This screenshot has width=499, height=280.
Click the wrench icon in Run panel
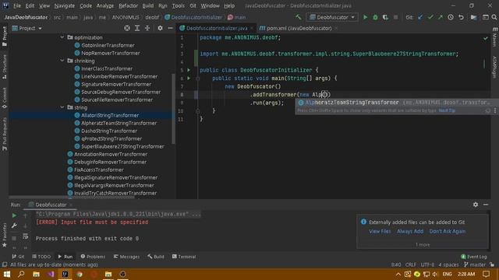[14, 226]
